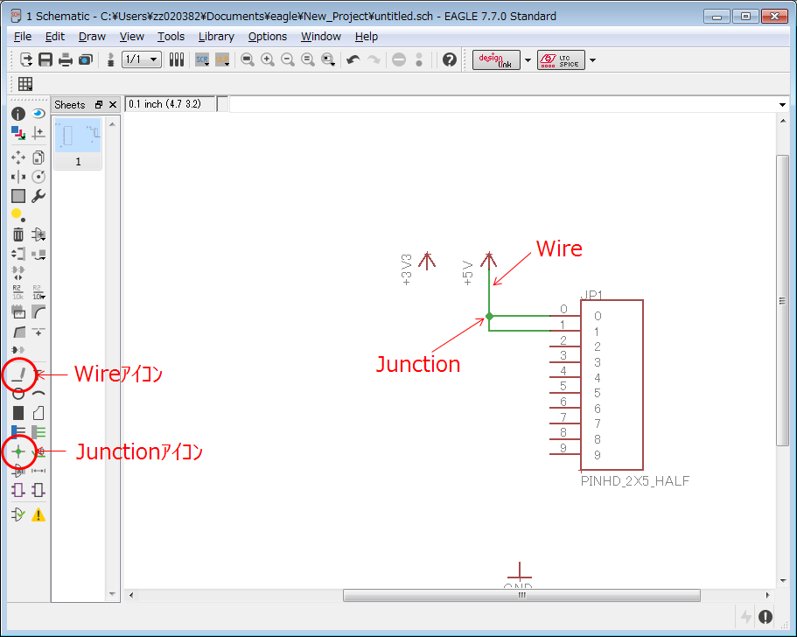
Task: Open the File menu
Action: pyautogui.click(x=23, y=37)
